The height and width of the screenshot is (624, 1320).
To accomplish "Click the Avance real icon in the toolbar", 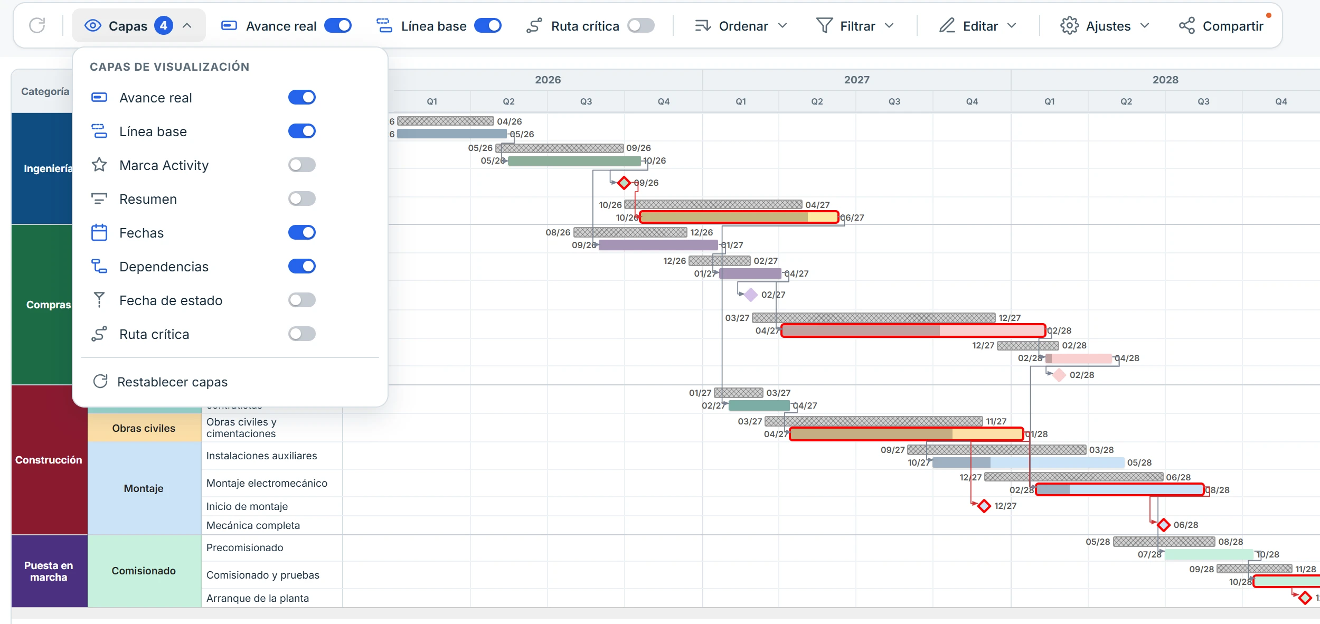I will (x=229, y=25).
